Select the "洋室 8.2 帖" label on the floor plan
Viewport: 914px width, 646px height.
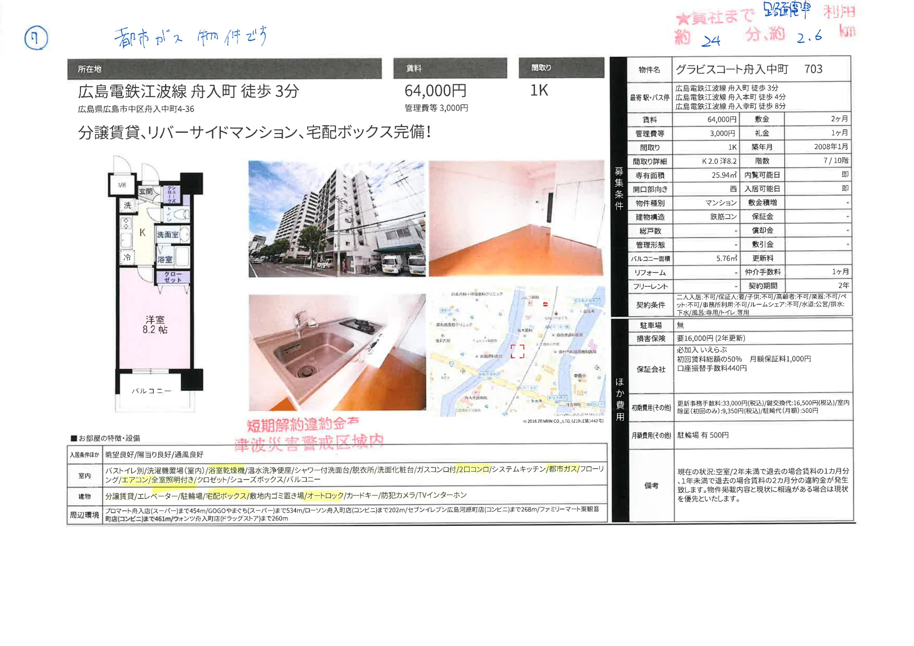pos(155,325)
